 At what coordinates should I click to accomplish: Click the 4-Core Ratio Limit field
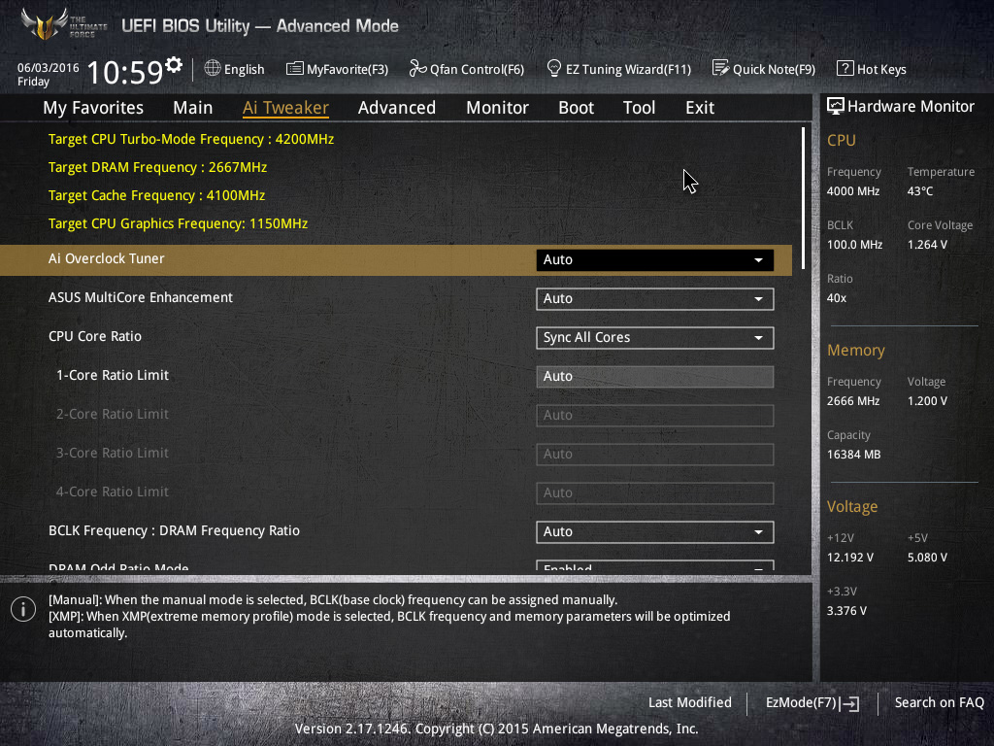point(655,492)
